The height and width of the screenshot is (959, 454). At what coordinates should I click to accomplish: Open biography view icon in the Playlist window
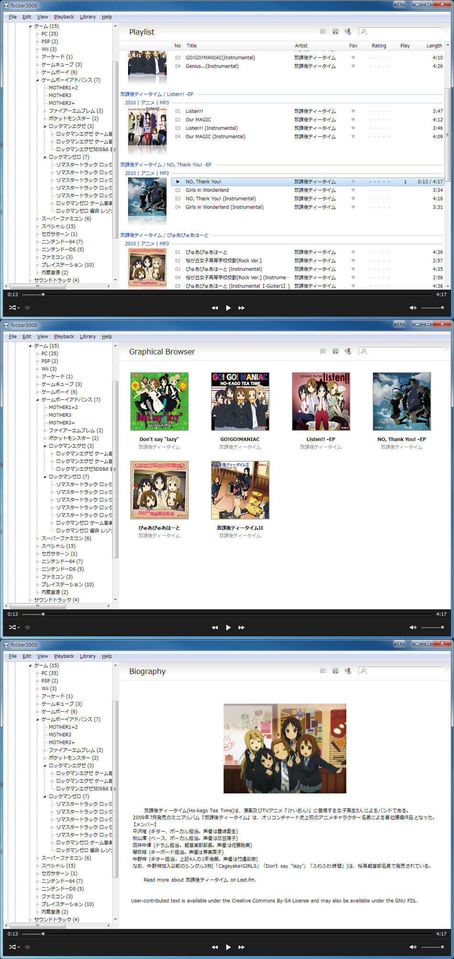click(x=348, y=32)
